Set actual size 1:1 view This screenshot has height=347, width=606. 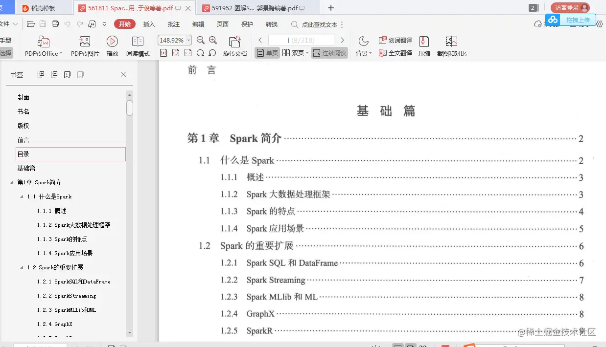(x=163, y=53)
